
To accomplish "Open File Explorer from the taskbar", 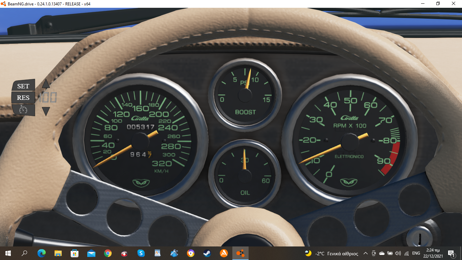I will coord(58,253).
